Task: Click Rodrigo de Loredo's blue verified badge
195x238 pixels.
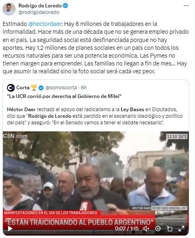Action: 66,6
